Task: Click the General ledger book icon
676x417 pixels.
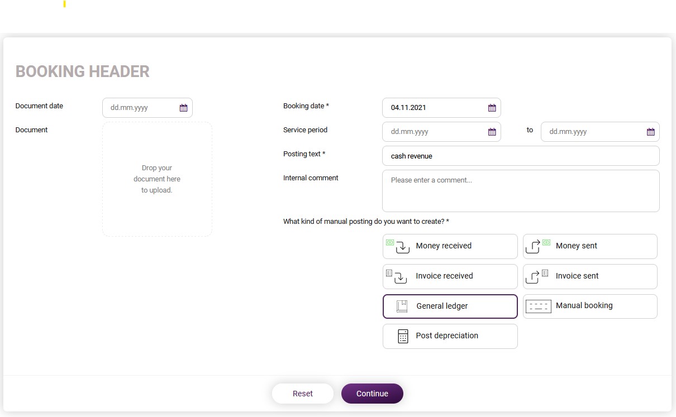Action: pyautogui.click(x=402, y=306)
